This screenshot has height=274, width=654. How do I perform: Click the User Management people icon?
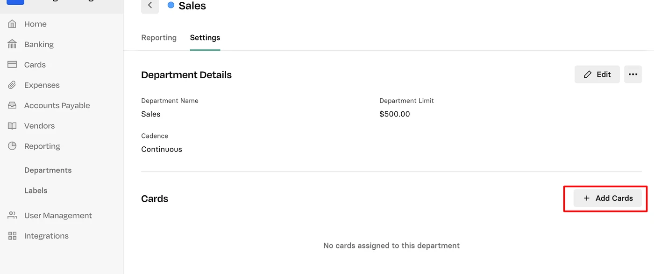coord(12,215)
